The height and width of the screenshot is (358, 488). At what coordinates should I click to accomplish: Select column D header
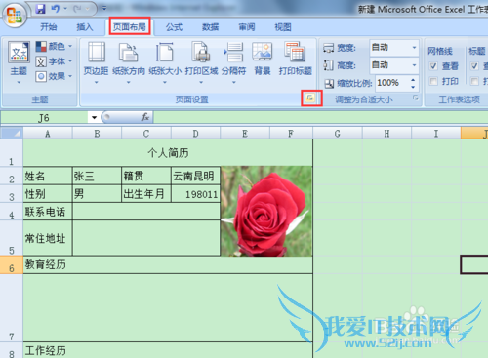tap(195, 134)
